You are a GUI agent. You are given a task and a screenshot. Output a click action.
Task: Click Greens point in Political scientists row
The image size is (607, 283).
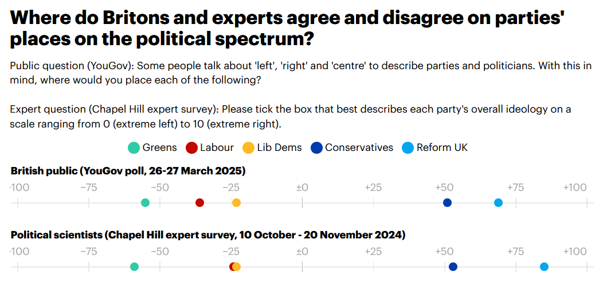pos(134,266)
